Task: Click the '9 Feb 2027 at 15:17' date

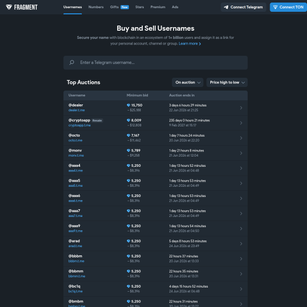Action: tap(183, 125)
